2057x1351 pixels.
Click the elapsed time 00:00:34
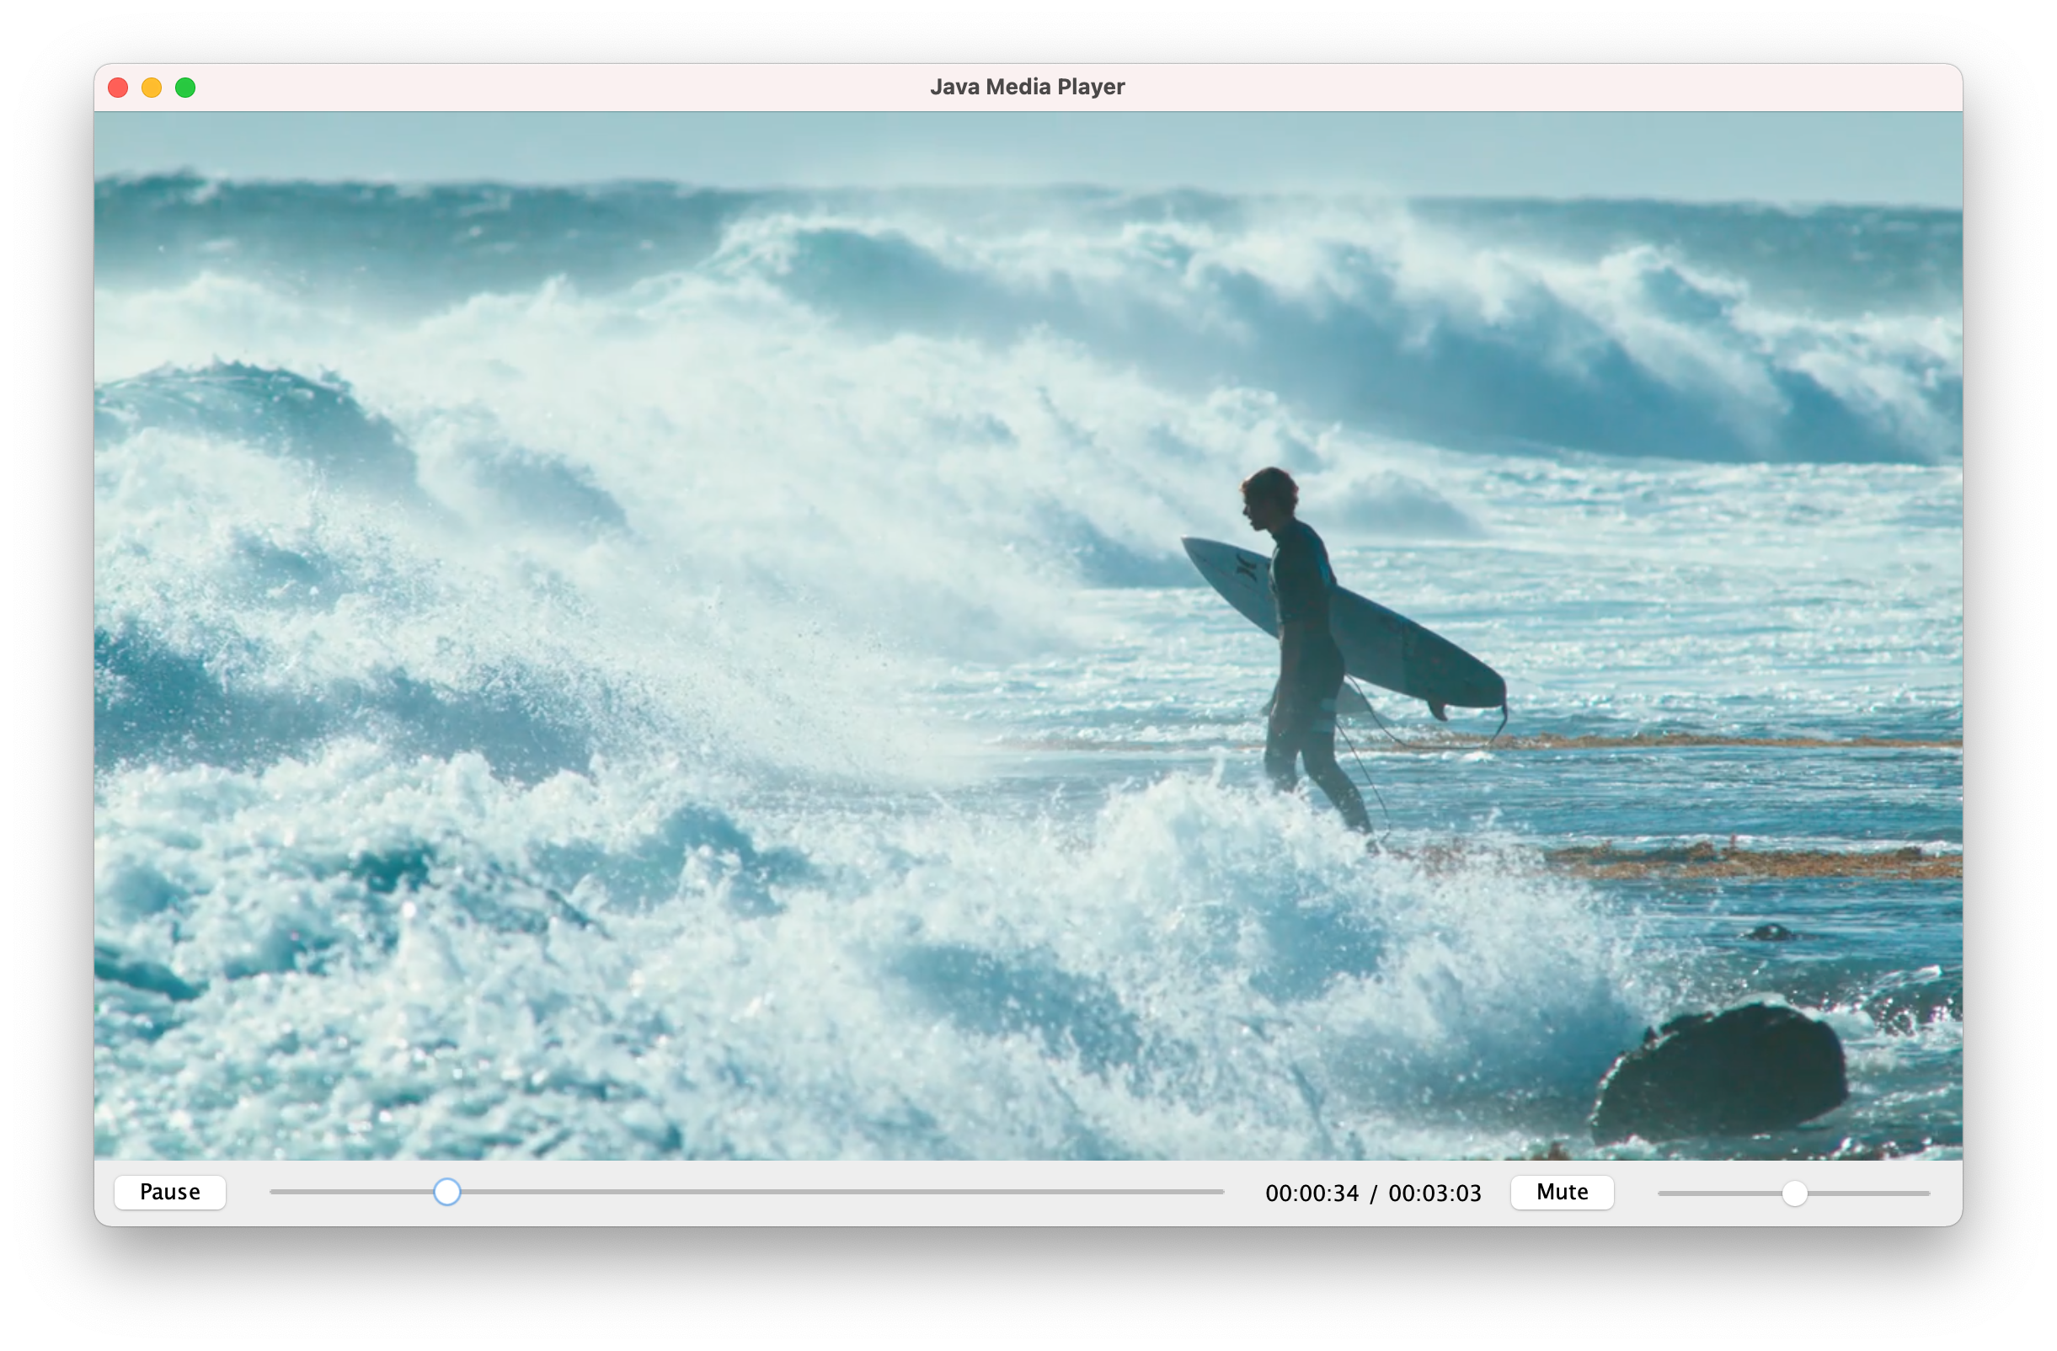pos(1312,1193)
